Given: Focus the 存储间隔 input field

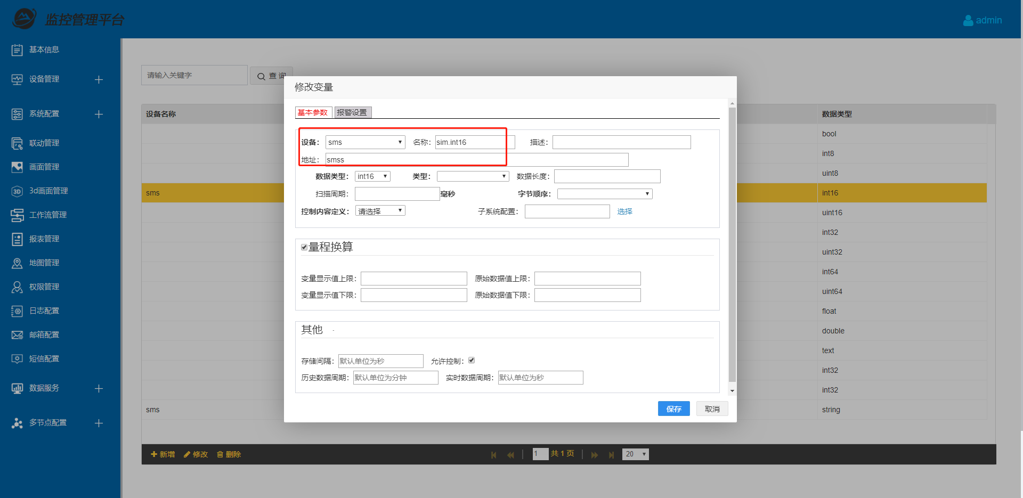Looking at the screenshot, I should [381, 361].
